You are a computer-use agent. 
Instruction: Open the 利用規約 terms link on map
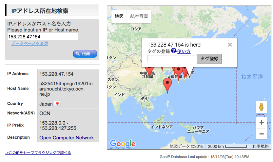[260, 146]
